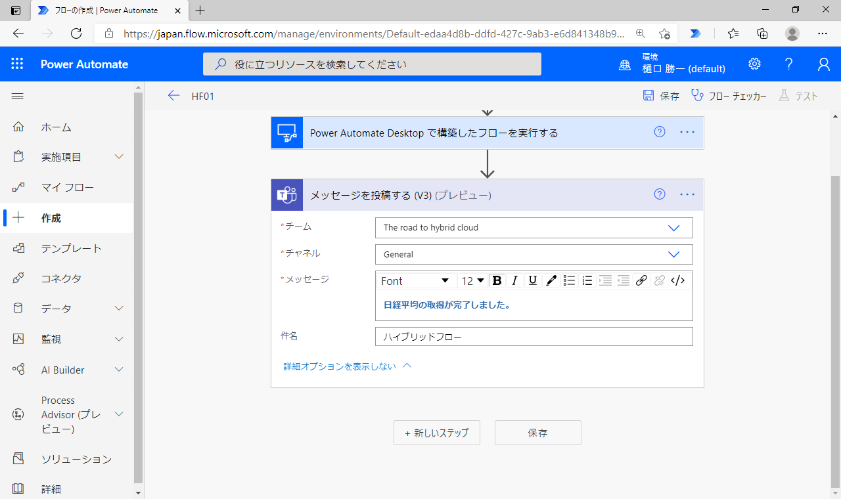Expand the 実施項目 menu section
841x499 pixels.
[119, 157]
